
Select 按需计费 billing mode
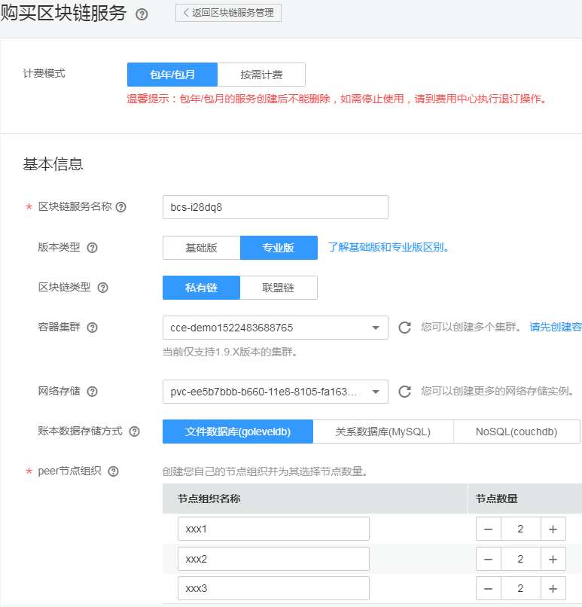coord(261,75)
